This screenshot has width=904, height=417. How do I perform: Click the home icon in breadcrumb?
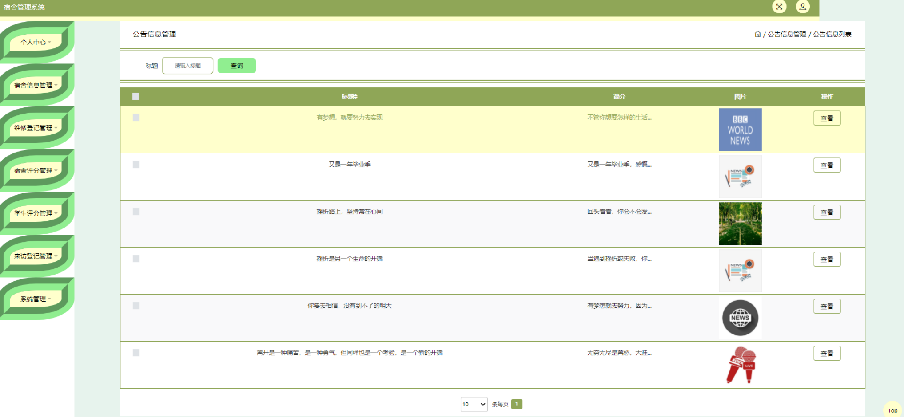tap(757, 34)
